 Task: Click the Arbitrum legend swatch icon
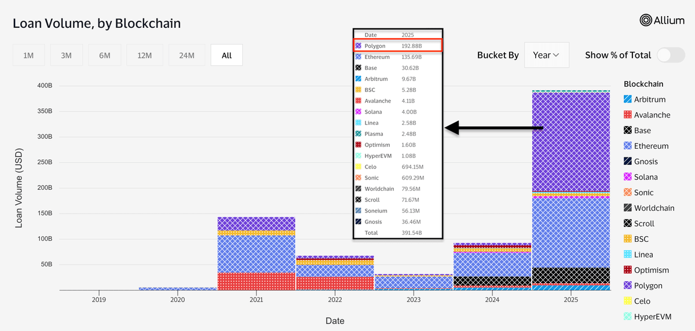[x=627, y=100]
